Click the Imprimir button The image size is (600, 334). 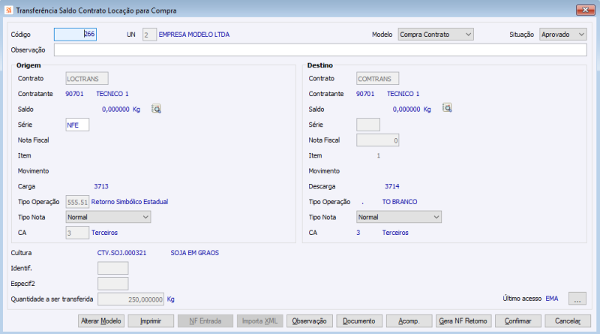tap(151, 321)
